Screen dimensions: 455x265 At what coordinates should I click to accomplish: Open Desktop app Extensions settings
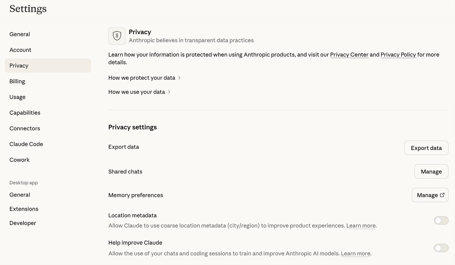[x=24, y=209]
